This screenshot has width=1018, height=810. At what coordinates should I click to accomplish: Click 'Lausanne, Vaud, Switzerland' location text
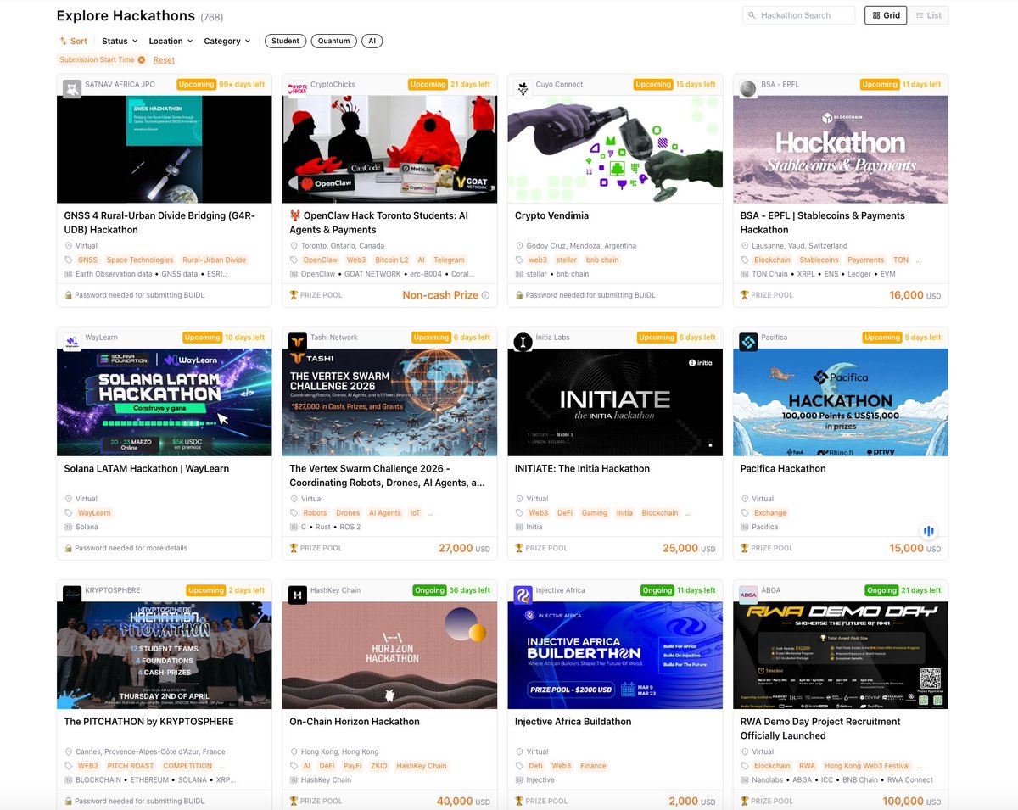[799, 246]
